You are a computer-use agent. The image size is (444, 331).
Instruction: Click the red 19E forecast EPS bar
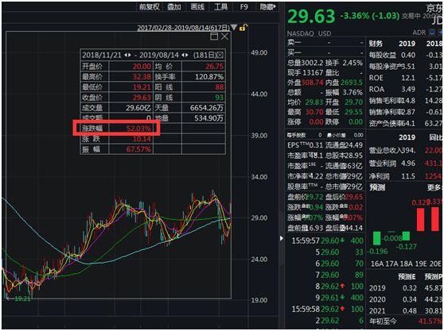pyautogui.click(x=420, y=219)
